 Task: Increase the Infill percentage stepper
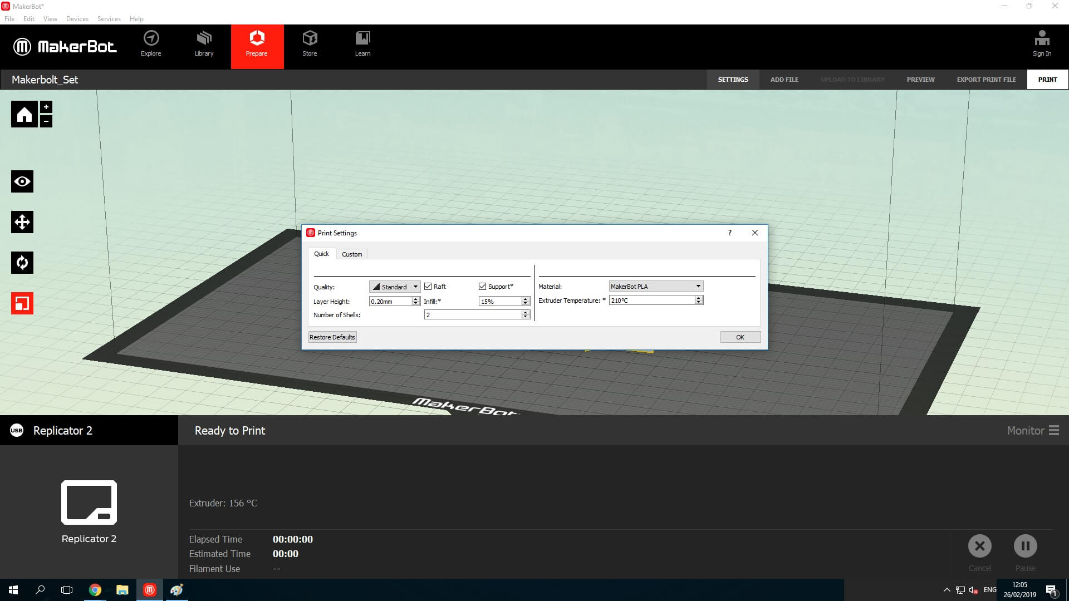coord(525,299)
